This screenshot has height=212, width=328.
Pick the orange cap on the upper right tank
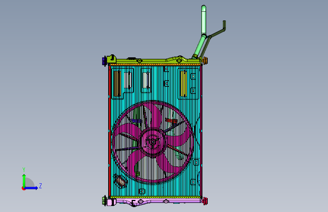pos(205,60)
